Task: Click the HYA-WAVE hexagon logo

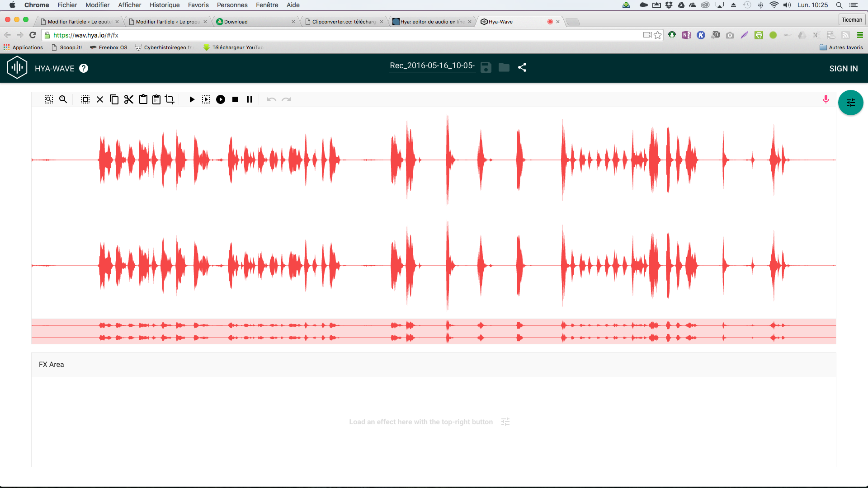Action: tap(17, 68)
